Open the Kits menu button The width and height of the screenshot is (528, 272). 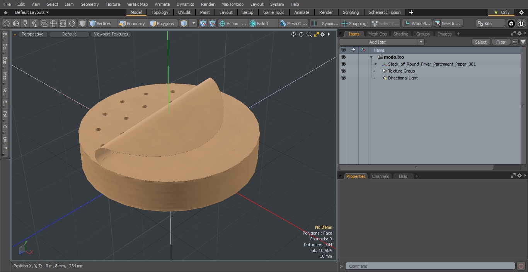[x=490, y=24]
